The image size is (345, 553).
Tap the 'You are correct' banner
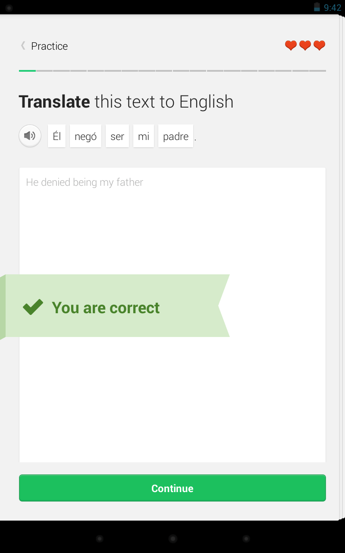click(x=114, y=305)
